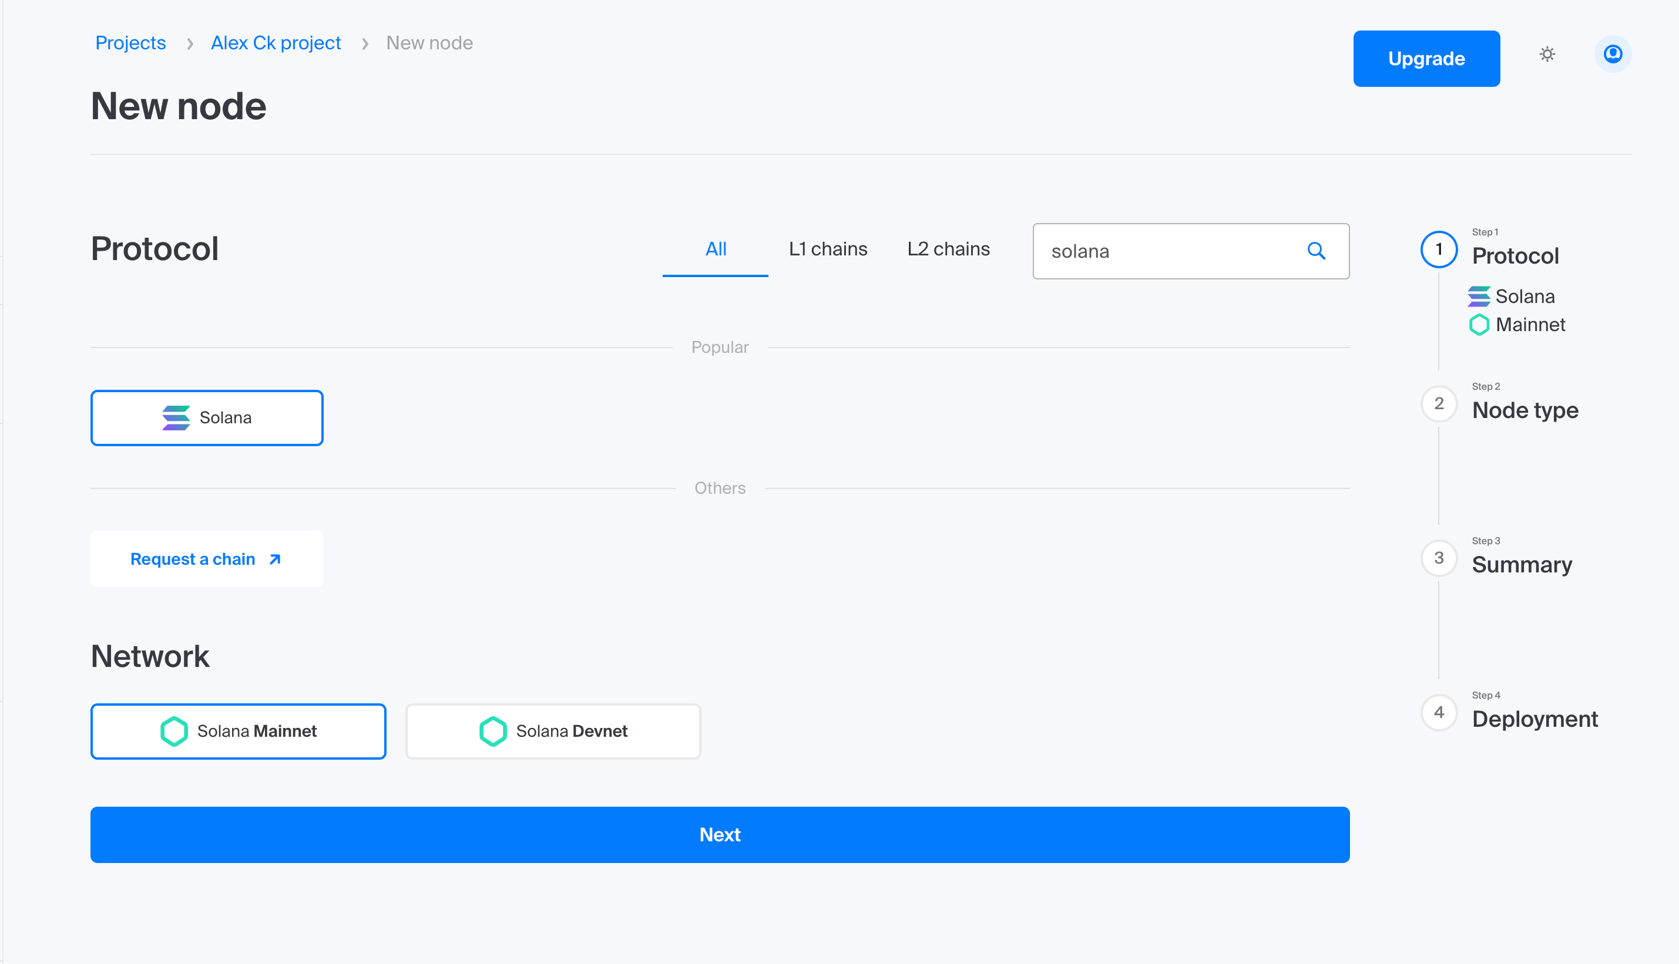This screenshot has height=964, width=1679.
Task: Switch to the L1 chains tab
Action: pos(827,249)
